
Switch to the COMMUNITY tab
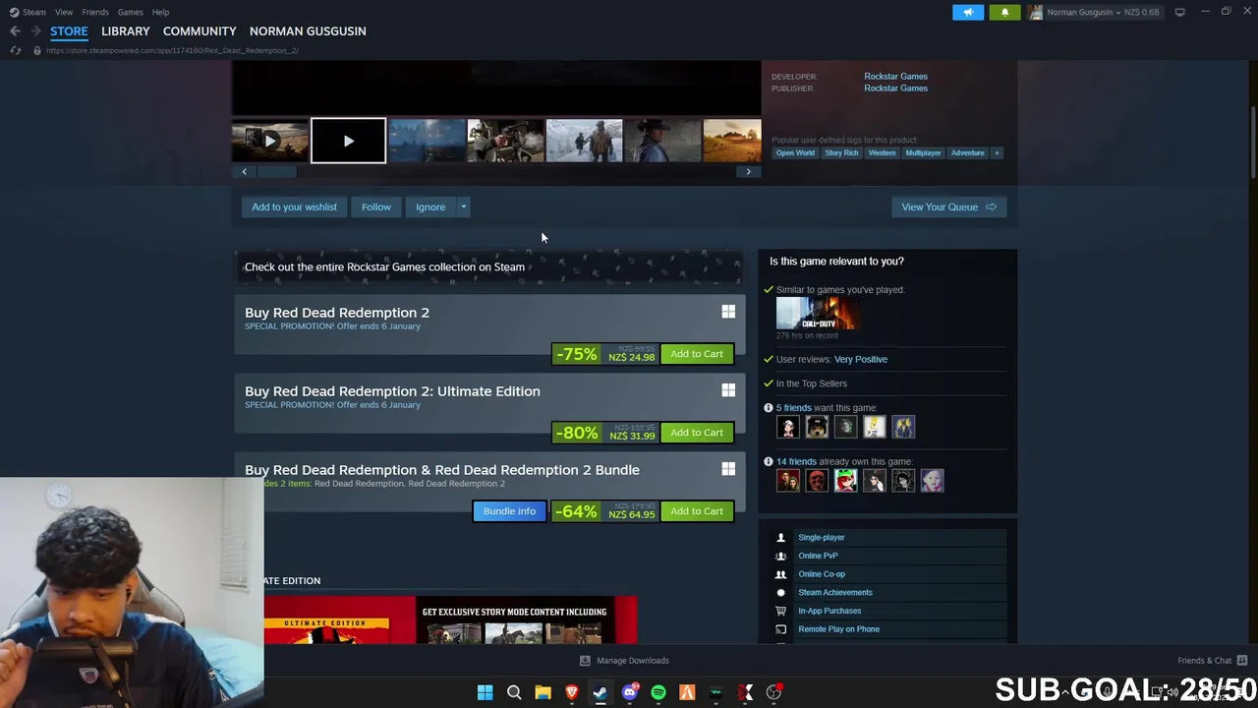click(200, 31)
